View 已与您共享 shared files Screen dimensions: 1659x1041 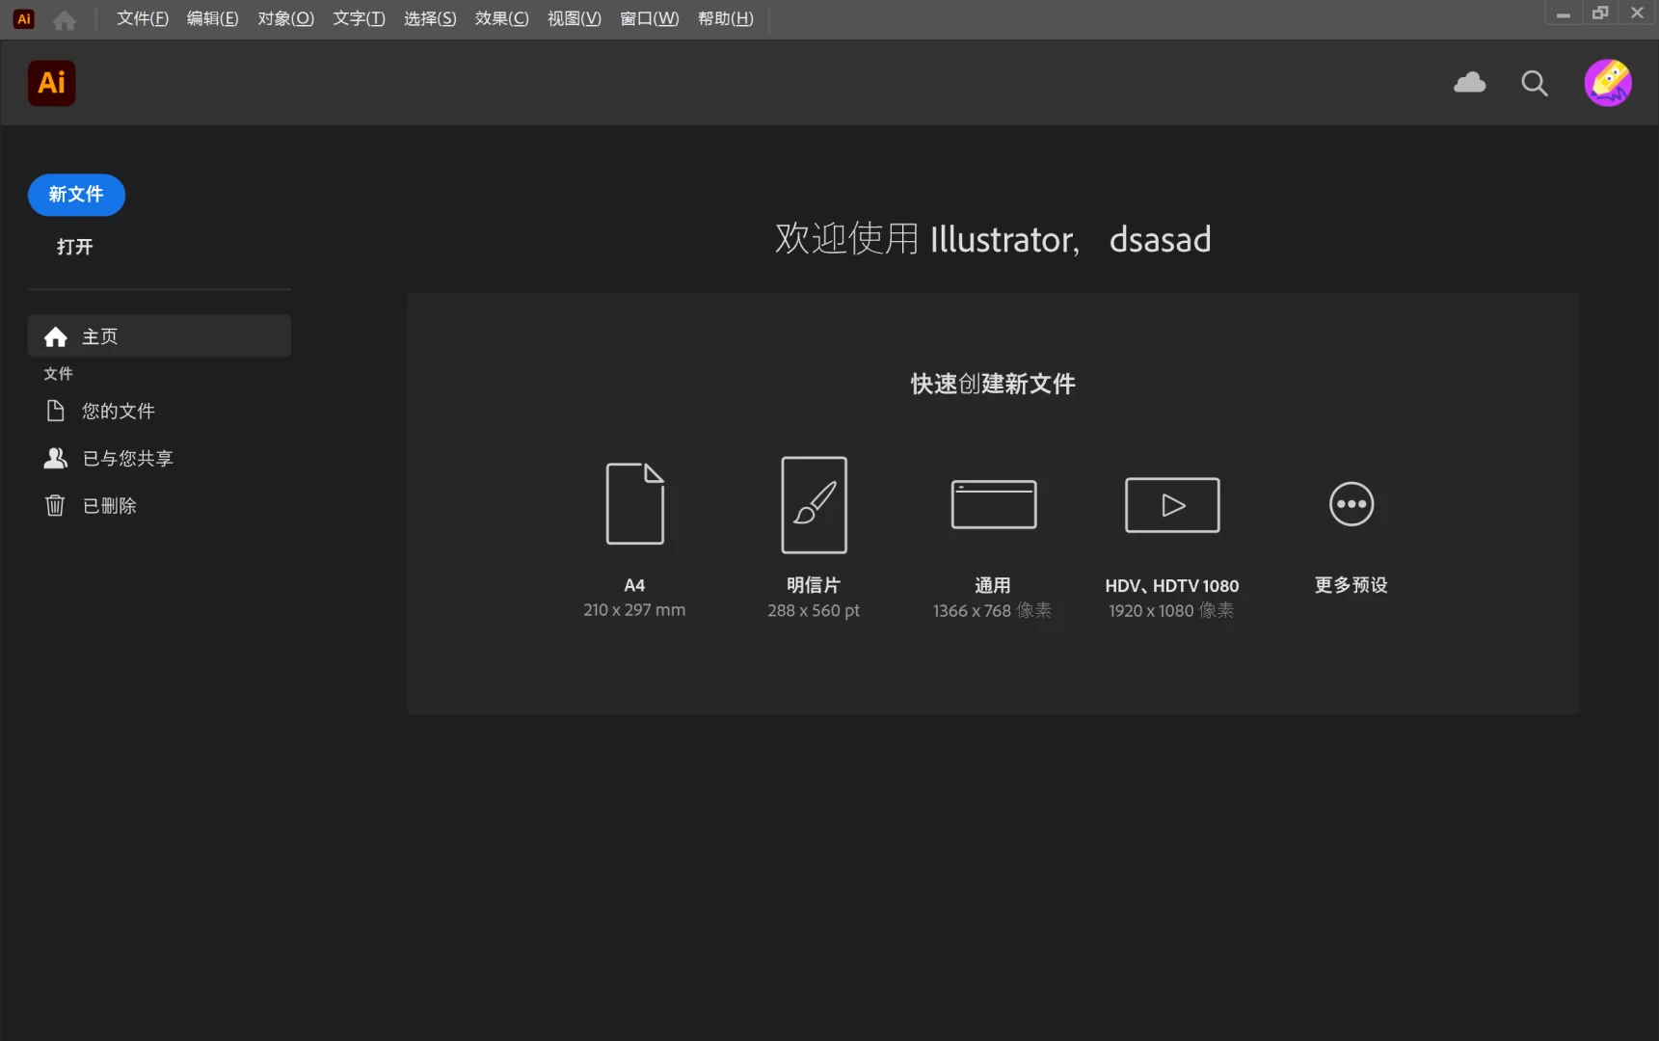pos(126,458)
